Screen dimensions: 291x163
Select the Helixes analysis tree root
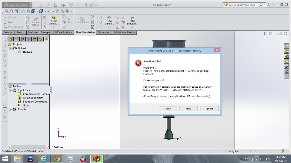click(17, 86)
